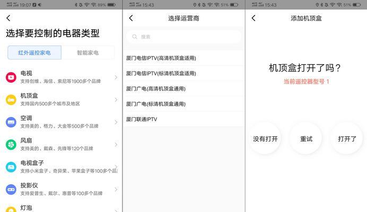
Task: Select 厦门电信IPTV(高清机顶盒适用)
Action: point(183,58)
